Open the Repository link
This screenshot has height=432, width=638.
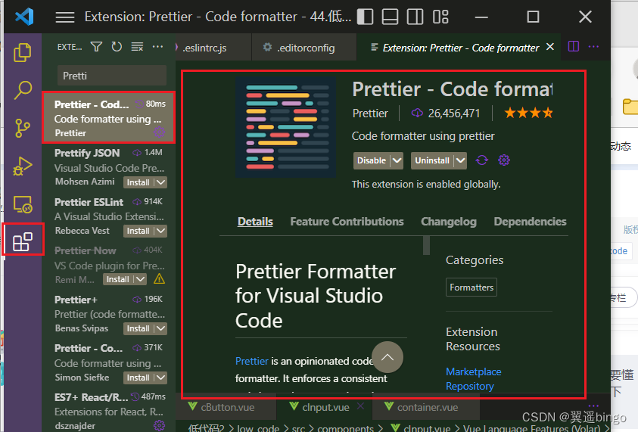469,386
